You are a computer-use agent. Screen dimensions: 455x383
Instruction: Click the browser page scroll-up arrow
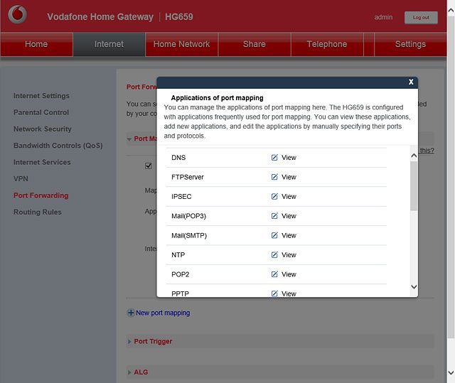451,11
